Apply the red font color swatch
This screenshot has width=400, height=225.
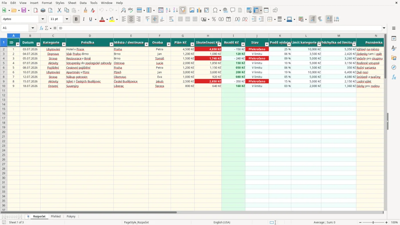pos(102,19)
